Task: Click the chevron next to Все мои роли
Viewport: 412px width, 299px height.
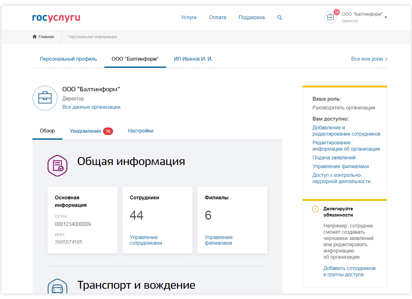Action: pos(386,59)
